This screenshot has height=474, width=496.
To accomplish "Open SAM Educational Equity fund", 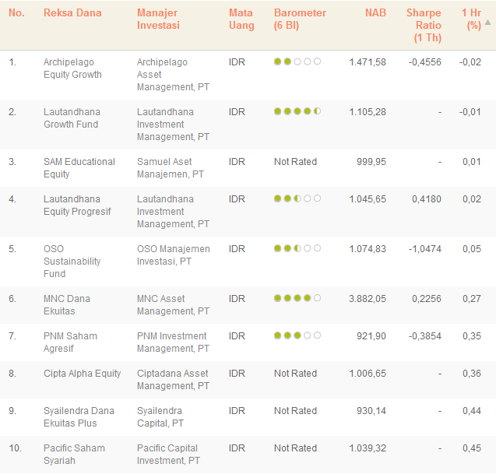I will click(x=79, y=168).
